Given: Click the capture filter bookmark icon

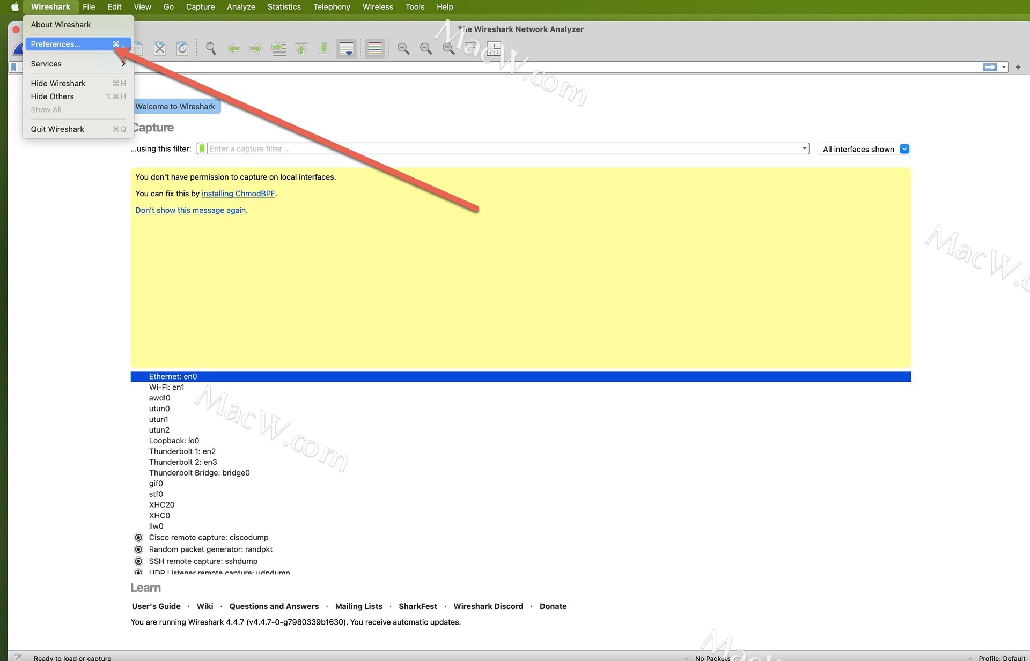Looking at the screenshot, I should pyautogui.click(x=202, y=148).
